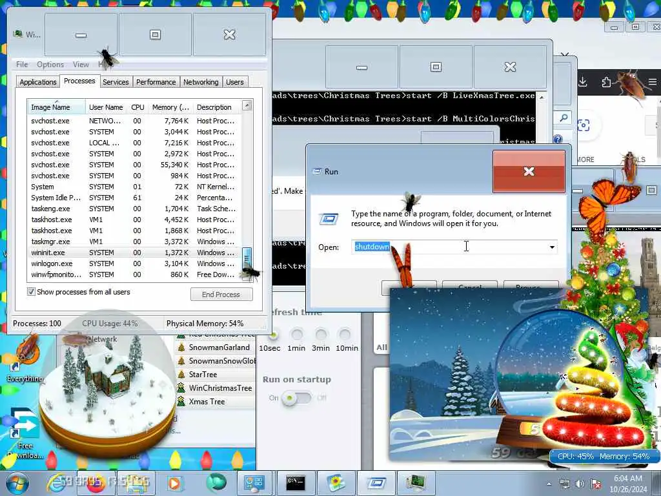Switch to the Run dialog taskbar button

point(375,483)
